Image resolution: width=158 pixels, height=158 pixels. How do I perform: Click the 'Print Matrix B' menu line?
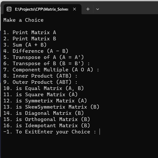pyautogui.click(x=30, y=39)
